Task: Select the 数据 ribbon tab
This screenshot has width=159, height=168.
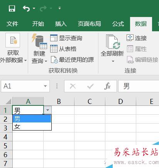Action: tap(141, 24)
